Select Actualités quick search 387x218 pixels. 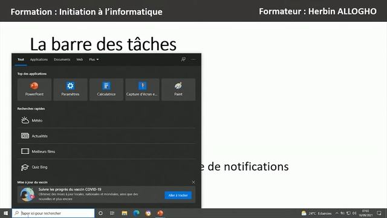106,136
